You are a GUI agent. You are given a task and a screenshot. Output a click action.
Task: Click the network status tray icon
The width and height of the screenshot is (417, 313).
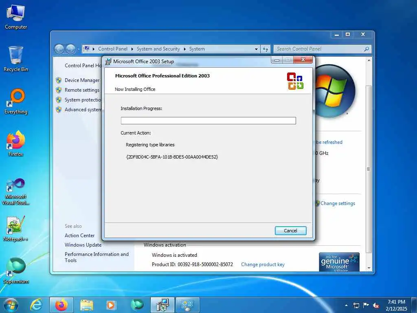[x=356, y=305]
